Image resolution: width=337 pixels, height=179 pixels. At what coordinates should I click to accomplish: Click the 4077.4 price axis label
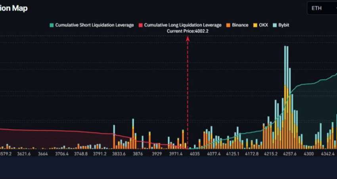coord(214,153)
